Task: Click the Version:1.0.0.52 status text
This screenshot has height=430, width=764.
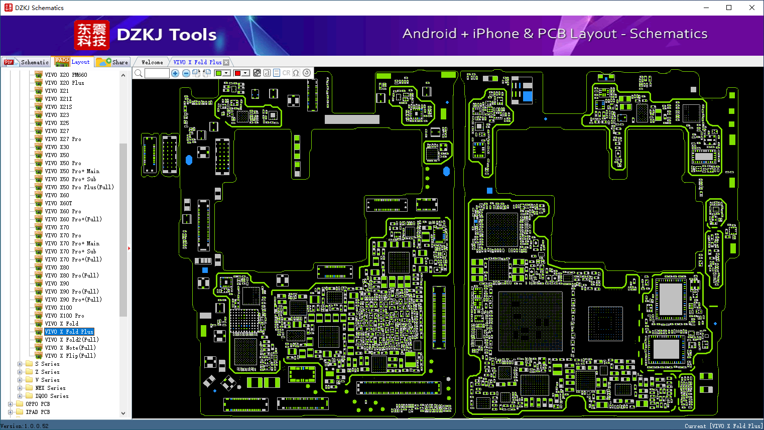Action: coord(25,426)
